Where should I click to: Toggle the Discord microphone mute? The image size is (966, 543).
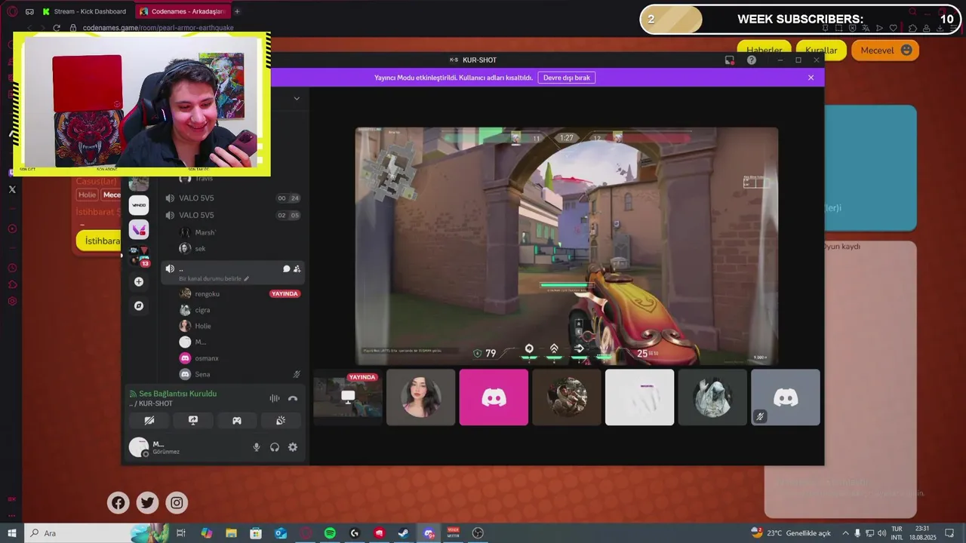coord(257,447)
